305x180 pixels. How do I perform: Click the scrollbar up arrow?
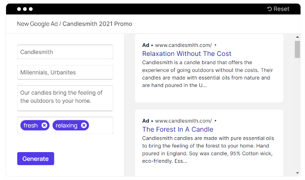coord(298,37)
